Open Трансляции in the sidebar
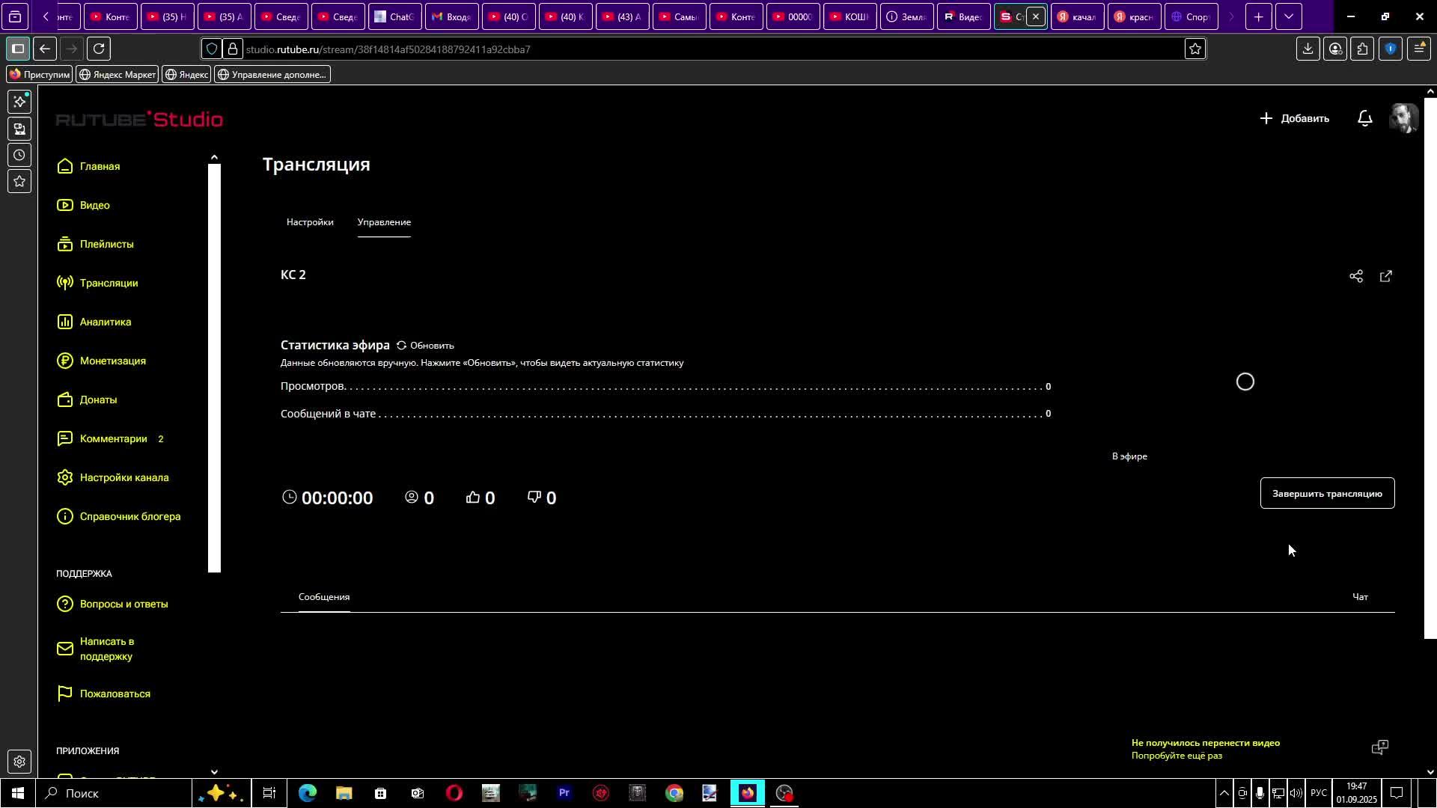1437x808 pixels. 109,283
